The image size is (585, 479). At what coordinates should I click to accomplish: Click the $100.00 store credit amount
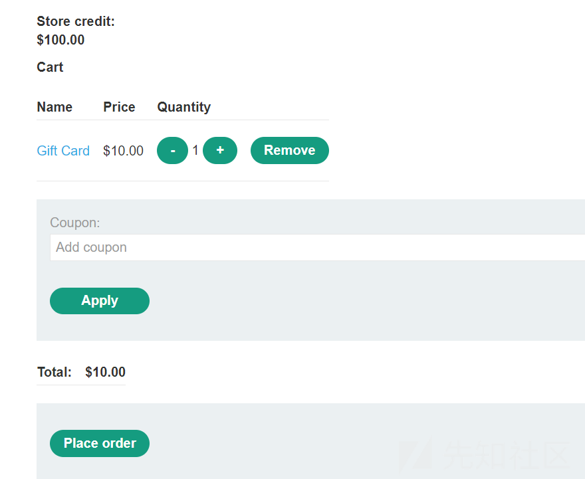(60, 40)
